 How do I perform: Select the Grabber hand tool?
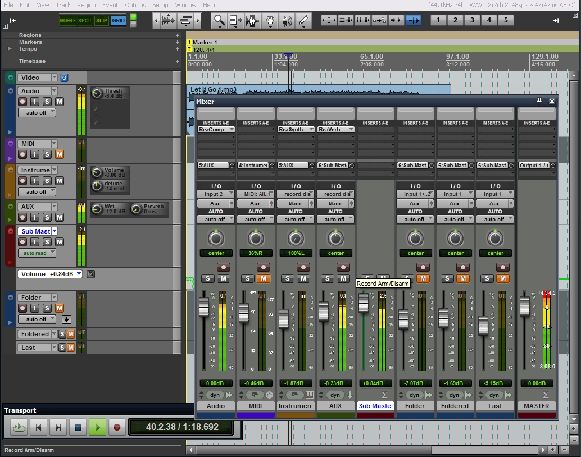[x=270, y=21]
